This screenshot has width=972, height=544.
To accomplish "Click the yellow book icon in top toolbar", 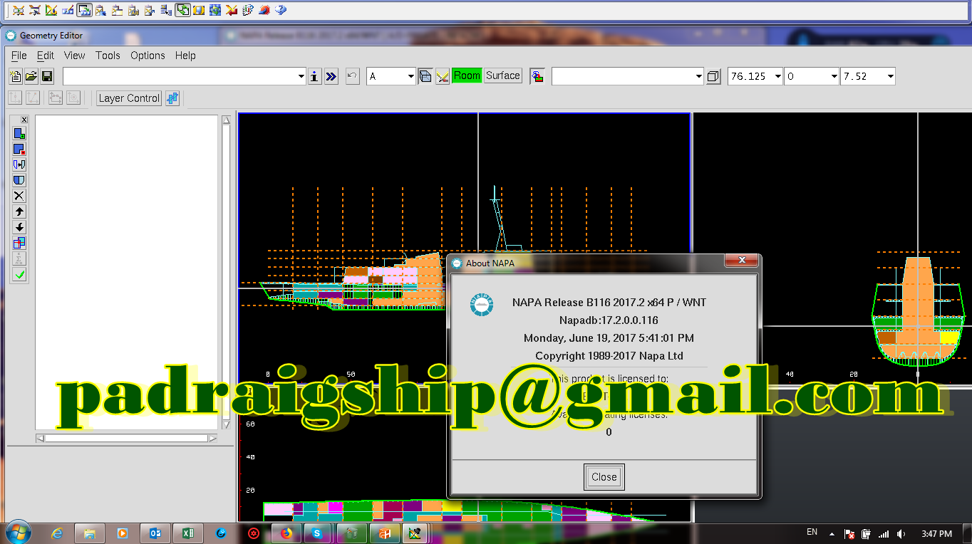I will click(x=199, y=10).
